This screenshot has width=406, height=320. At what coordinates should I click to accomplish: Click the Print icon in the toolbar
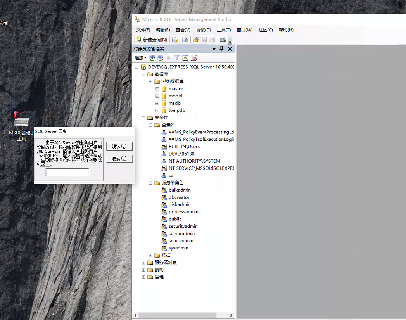213,40
